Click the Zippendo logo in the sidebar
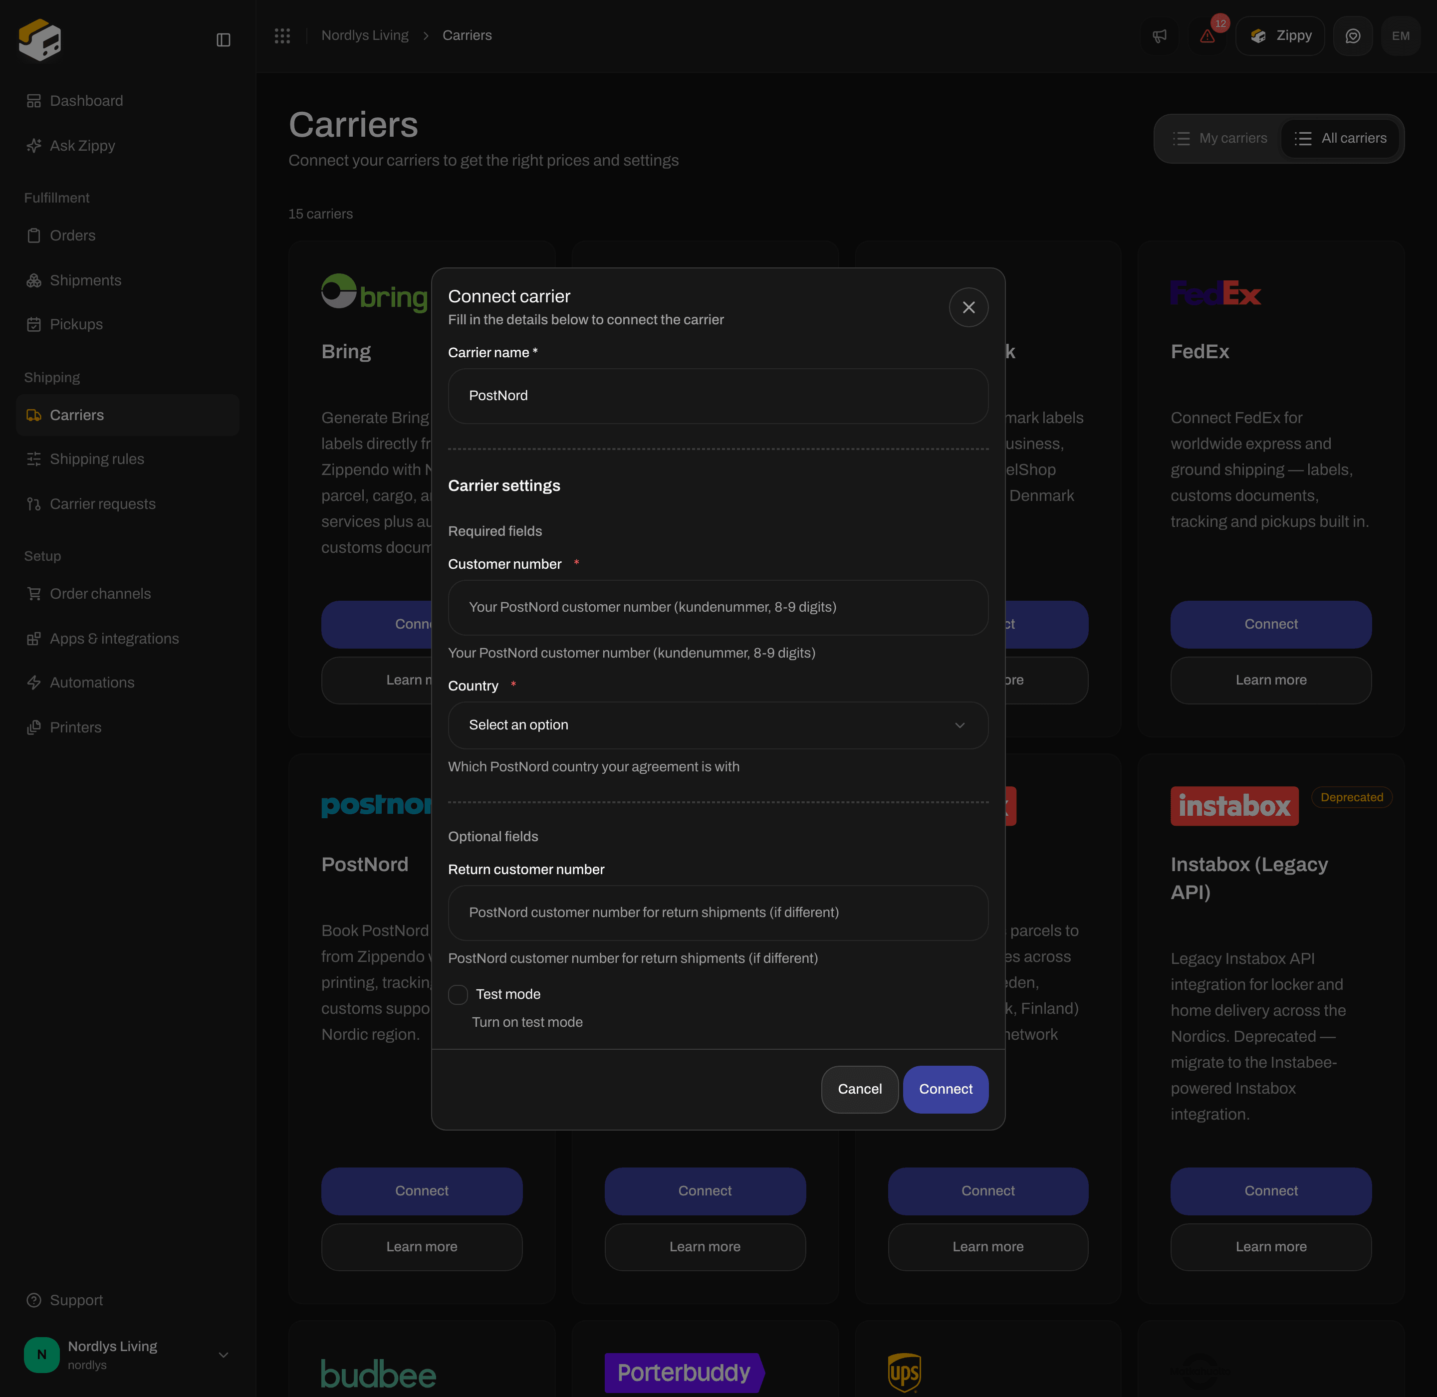The image size is (1437, 1397). (x=39, y=39)
